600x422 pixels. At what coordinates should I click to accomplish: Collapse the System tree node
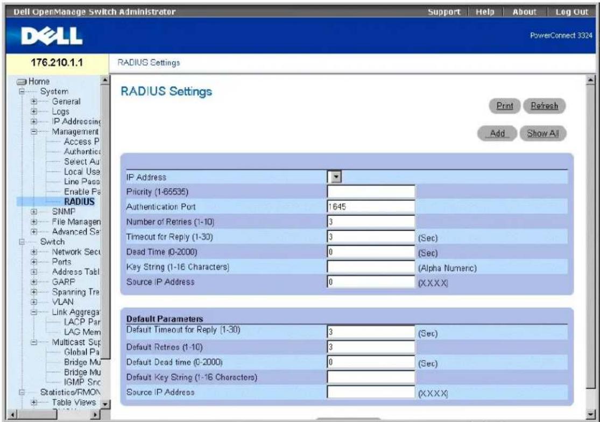pos(22,92)
